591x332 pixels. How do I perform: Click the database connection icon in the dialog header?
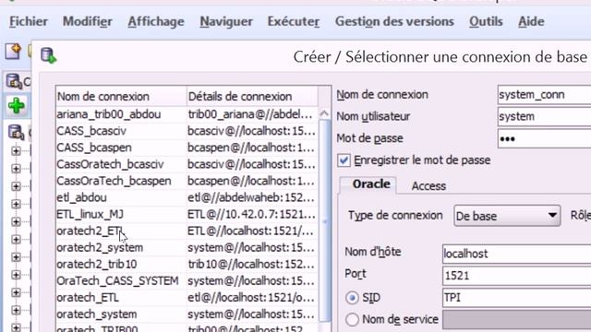(48, 55)
